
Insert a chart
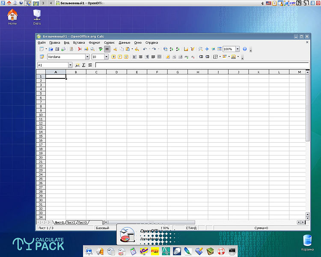pyautogui.click(x=186, y=49)
